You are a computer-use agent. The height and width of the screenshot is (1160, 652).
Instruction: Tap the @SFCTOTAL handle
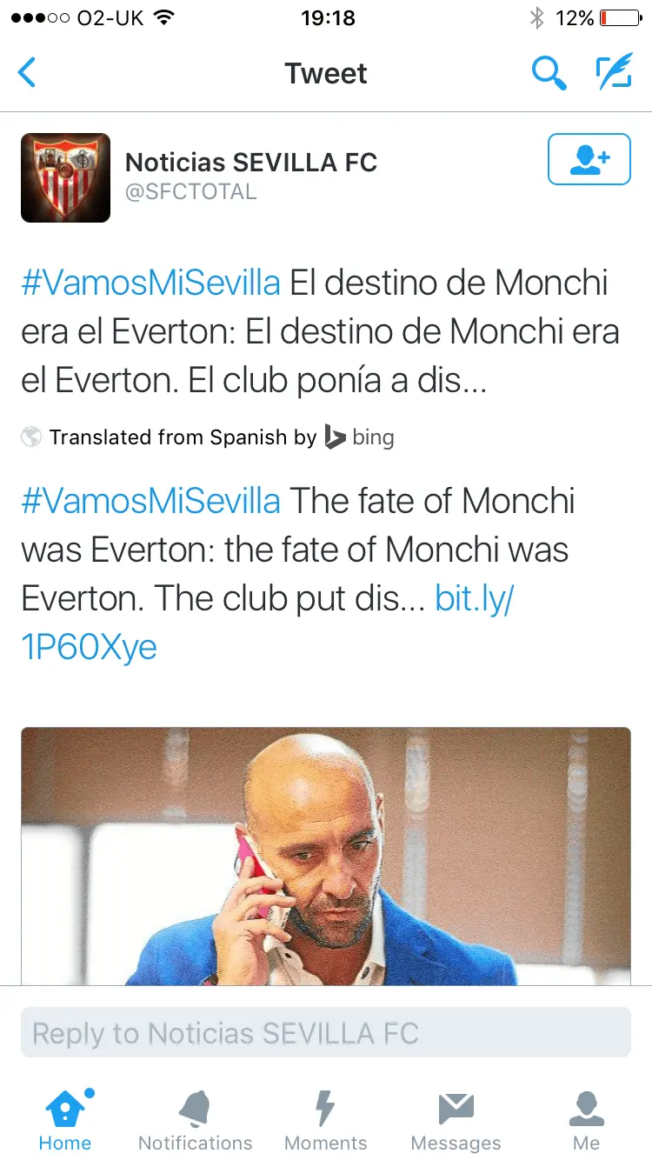tap(191, 192)
